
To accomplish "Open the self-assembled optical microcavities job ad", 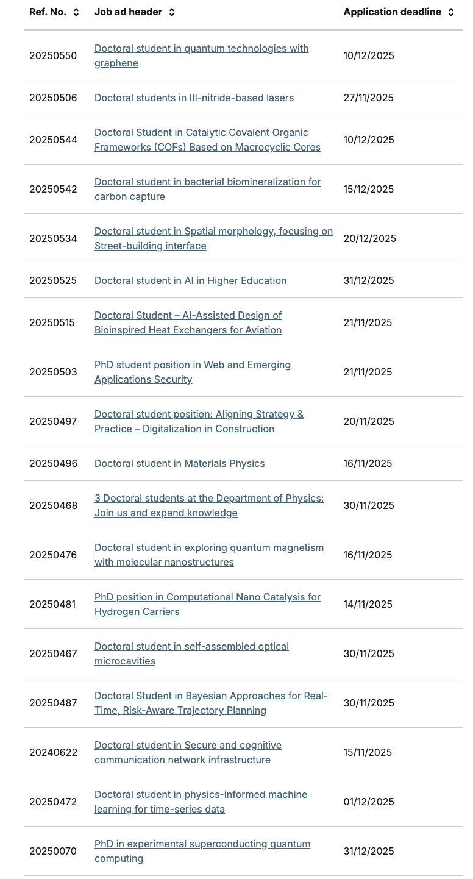I will pos(191,653).
